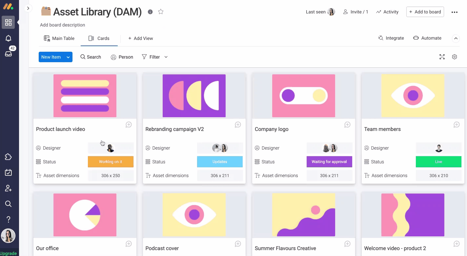Select the Cards view tab

pos(99,38)
